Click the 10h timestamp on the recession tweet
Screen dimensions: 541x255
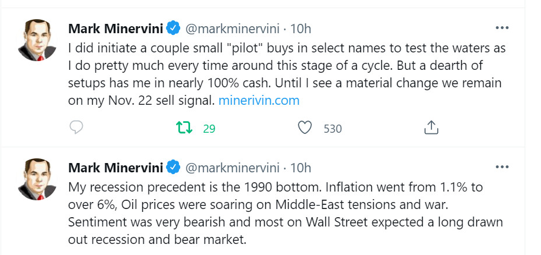(300, 168)
